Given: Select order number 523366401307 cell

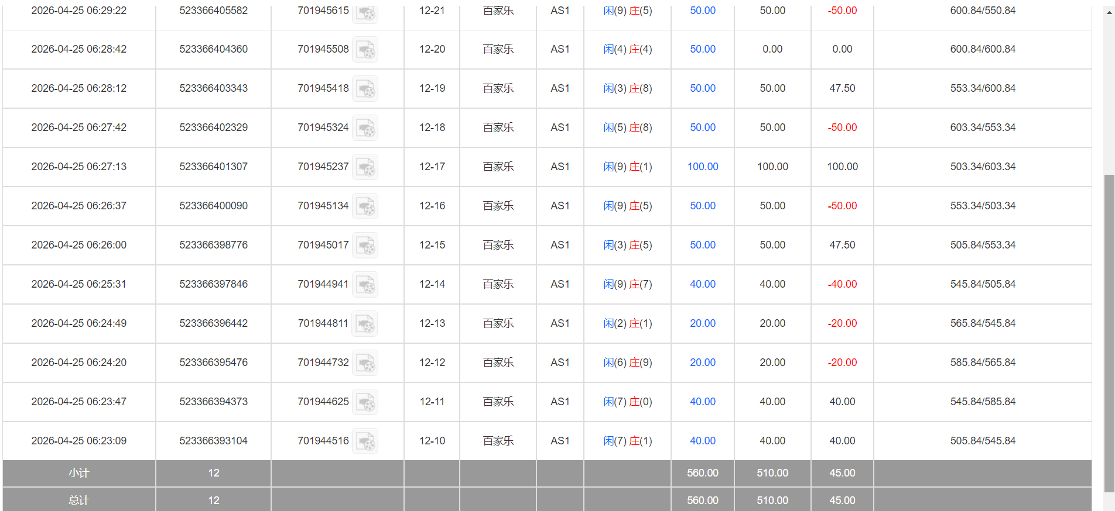Looking at the screenshot, I should 213,167.
